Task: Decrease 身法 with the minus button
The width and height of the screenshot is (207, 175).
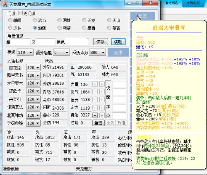Action: [95, 115]
